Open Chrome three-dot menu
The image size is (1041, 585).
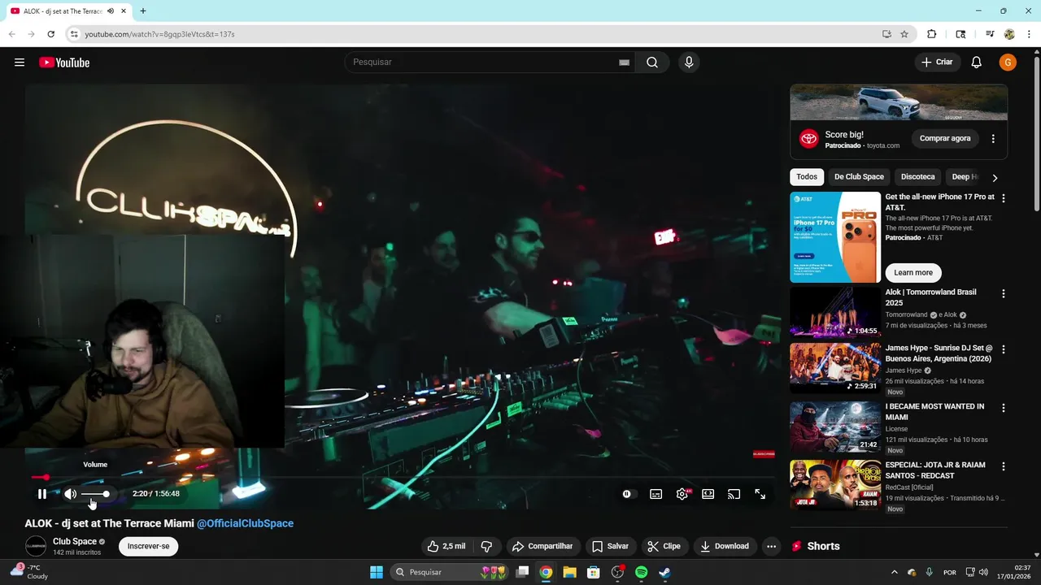pos(1029,34)
